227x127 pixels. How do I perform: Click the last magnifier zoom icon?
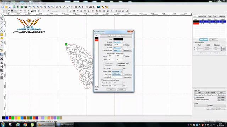[52, 7]
